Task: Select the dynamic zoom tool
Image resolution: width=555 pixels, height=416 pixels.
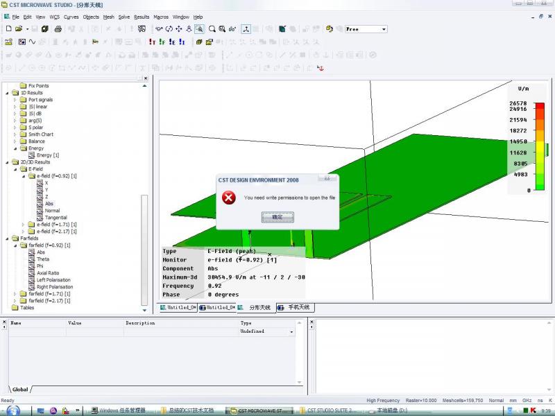Action: (189, 29)
